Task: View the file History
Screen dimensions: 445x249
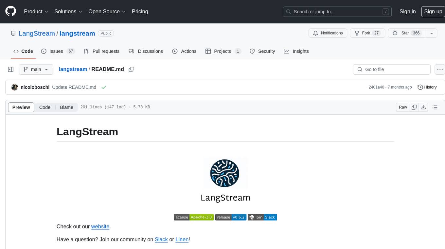Action: (427, 87)
